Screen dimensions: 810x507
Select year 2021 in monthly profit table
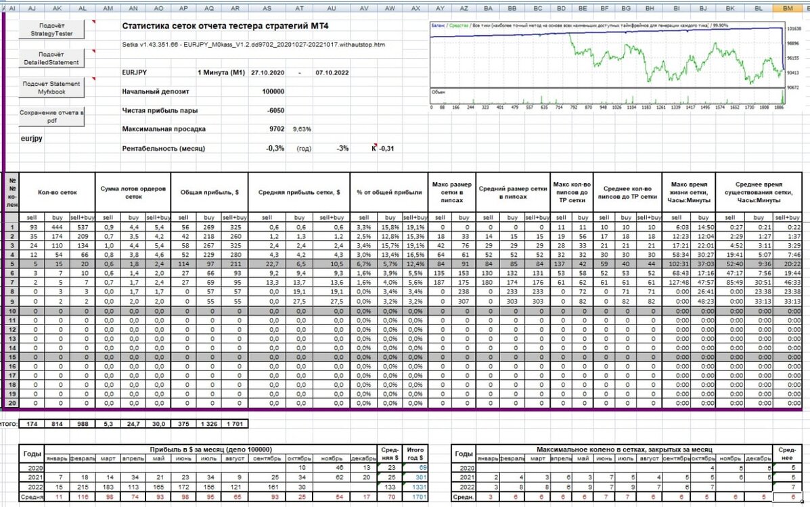point(32,477)
